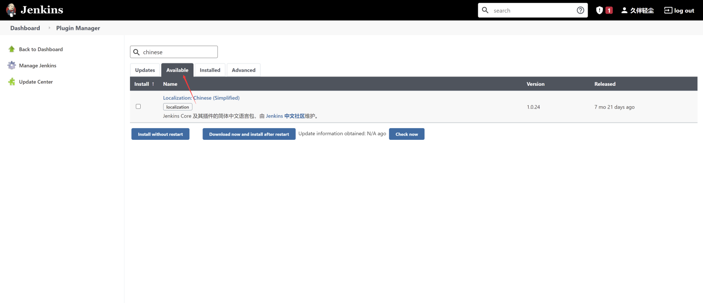Click the magnifier icon in header search
Image resolution: width=703 pixels, height=303 pixels.
tap(485, 10)
